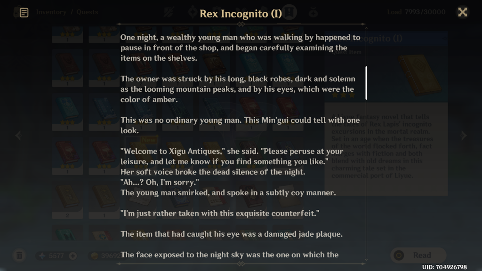This screenshot has width=482, height=271.
Task: Click the Primogem star currency icon
Action: [42, 255]
